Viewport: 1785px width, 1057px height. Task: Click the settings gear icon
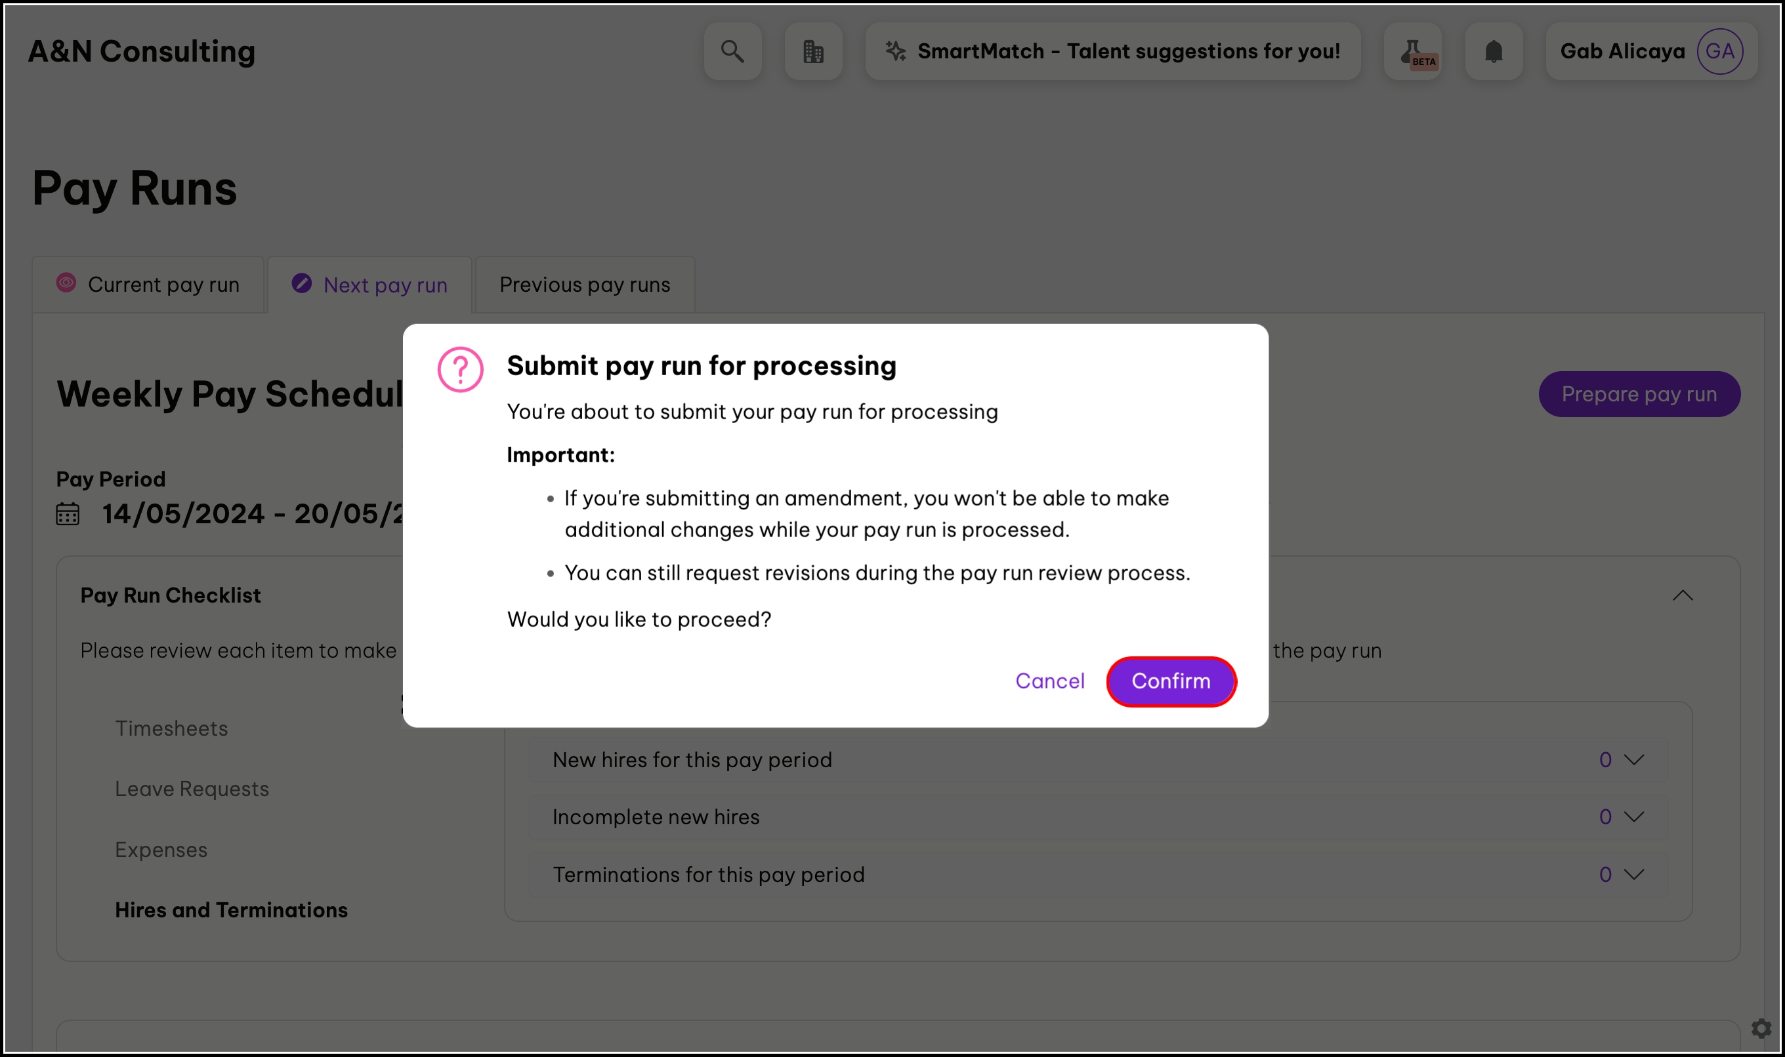coord(1761,1027)
